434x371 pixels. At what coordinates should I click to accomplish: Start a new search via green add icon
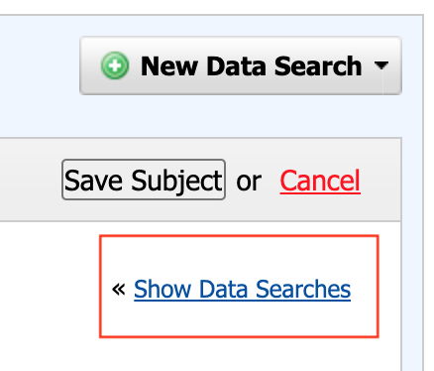(115, 65)
